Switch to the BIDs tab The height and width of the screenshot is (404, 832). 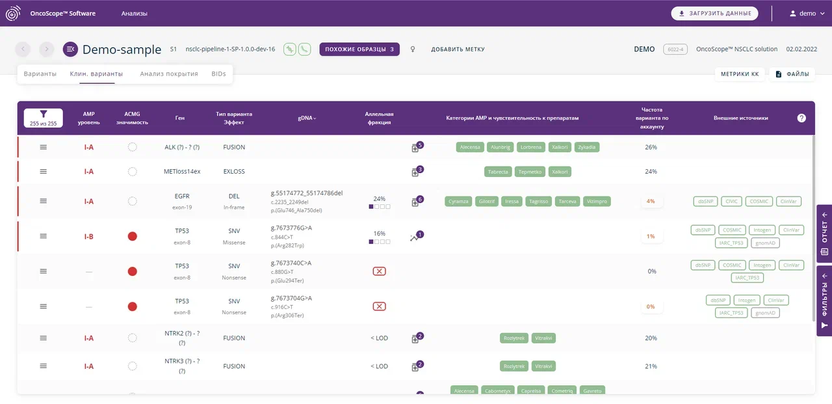click(219, 74)
